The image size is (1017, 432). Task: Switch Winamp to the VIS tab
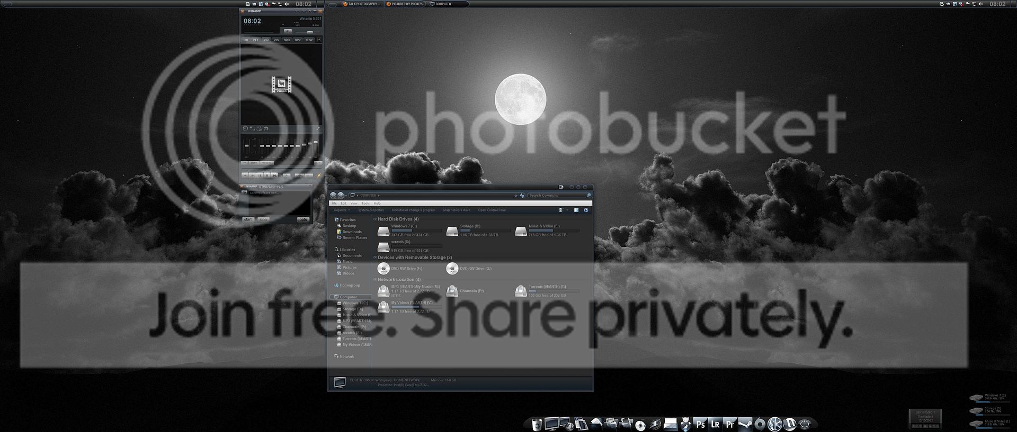pyautogui.click(x=276, y=40)
